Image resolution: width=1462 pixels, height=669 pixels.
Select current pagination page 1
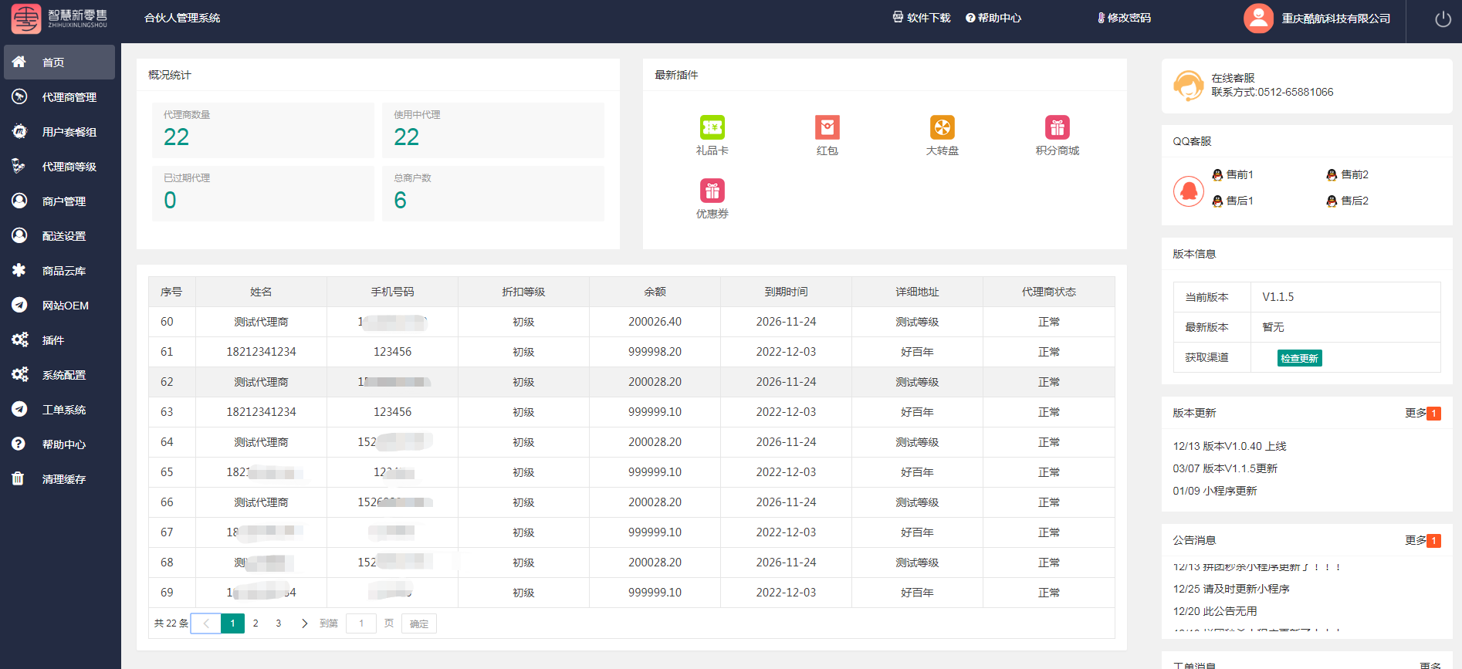(x=232, y=623)
